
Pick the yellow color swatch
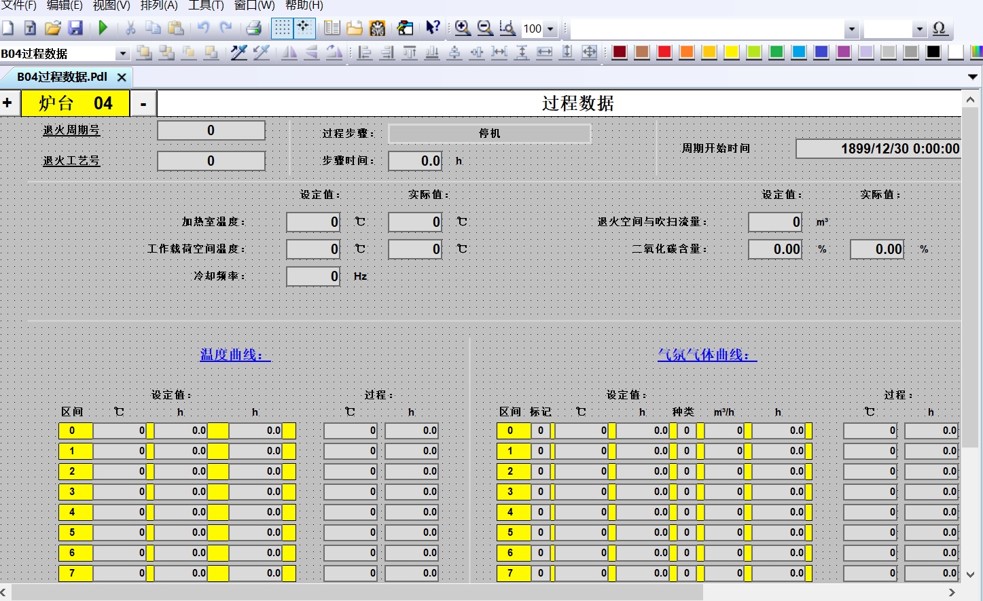(x=732, y=53)
